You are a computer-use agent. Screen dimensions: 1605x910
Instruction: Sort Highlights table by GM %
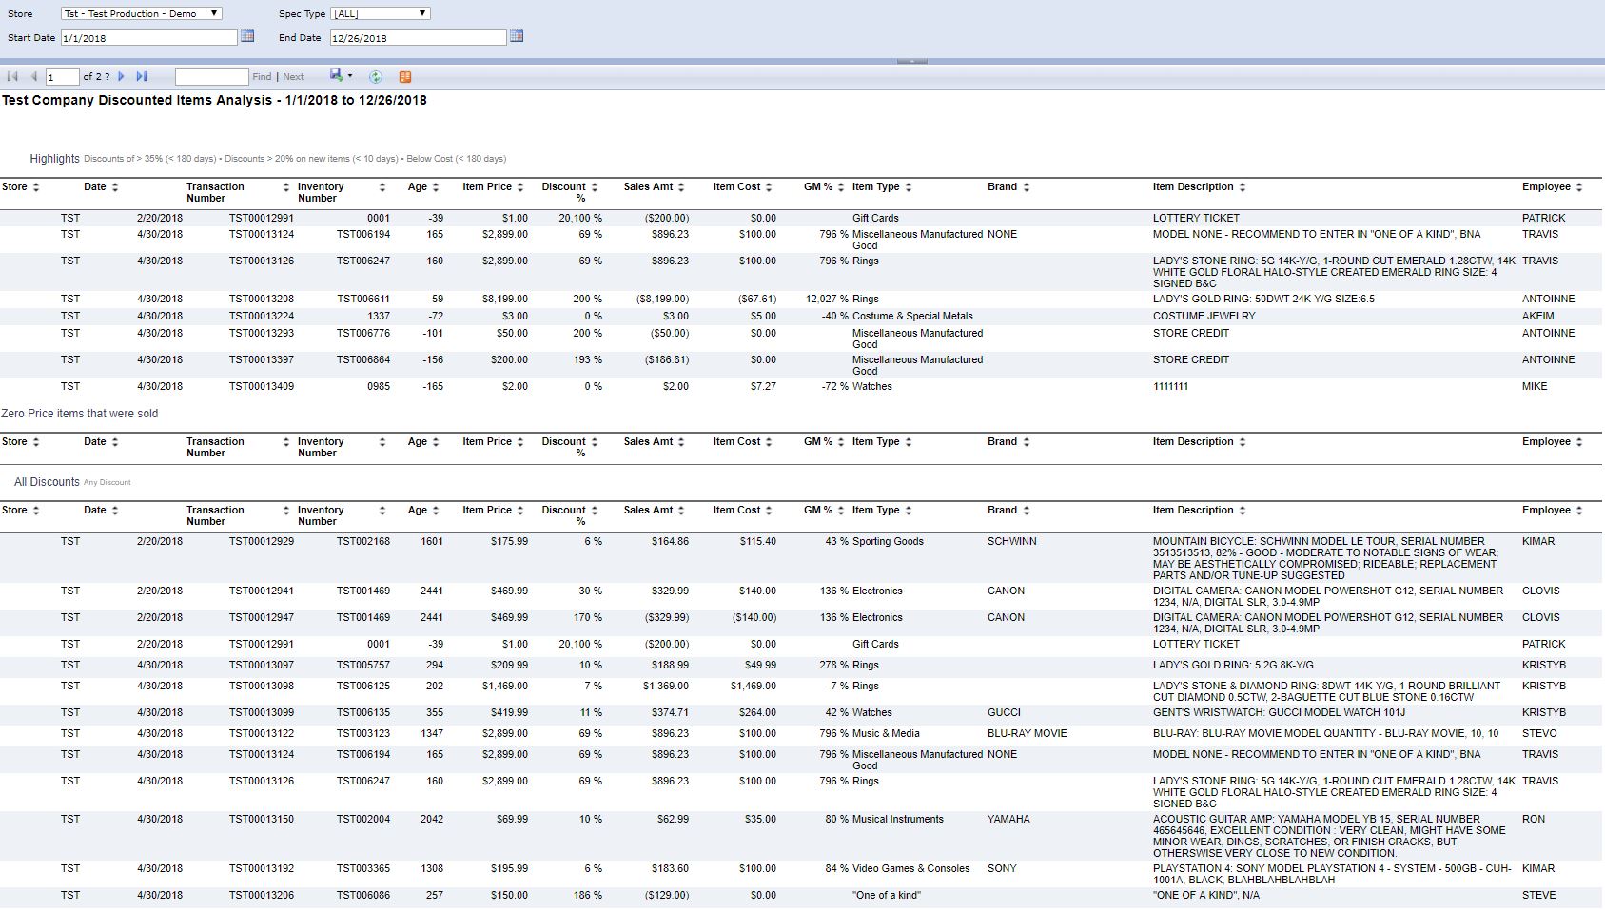tap(841, 187)
